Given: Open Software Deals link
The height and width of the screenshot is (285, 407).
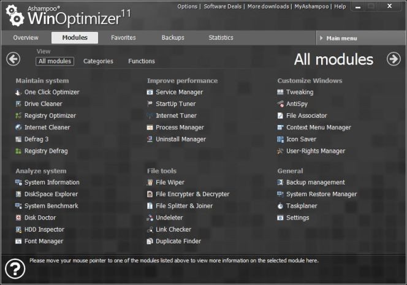Looking at the screenshot, I should [223, 6].
